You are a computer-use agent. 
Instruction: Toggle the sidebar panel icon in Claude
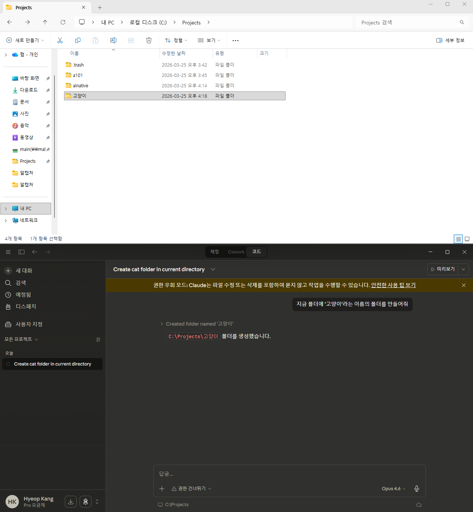click(x=21, y=252)
